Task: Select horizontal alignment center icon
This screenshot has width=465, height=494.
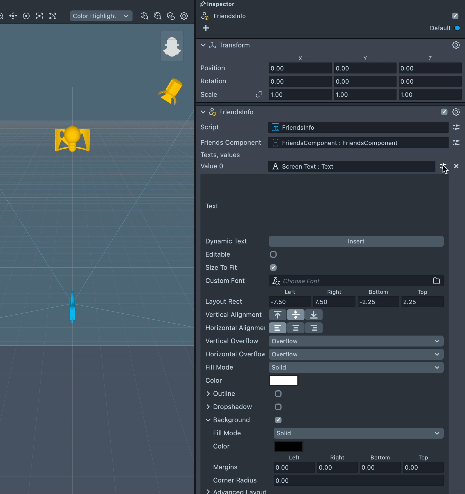Action: click(295, 328)
